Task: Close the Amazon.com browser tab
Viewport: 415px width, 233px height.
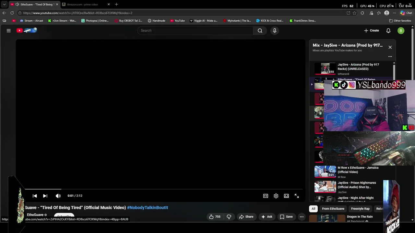Action: click(109, 5)
